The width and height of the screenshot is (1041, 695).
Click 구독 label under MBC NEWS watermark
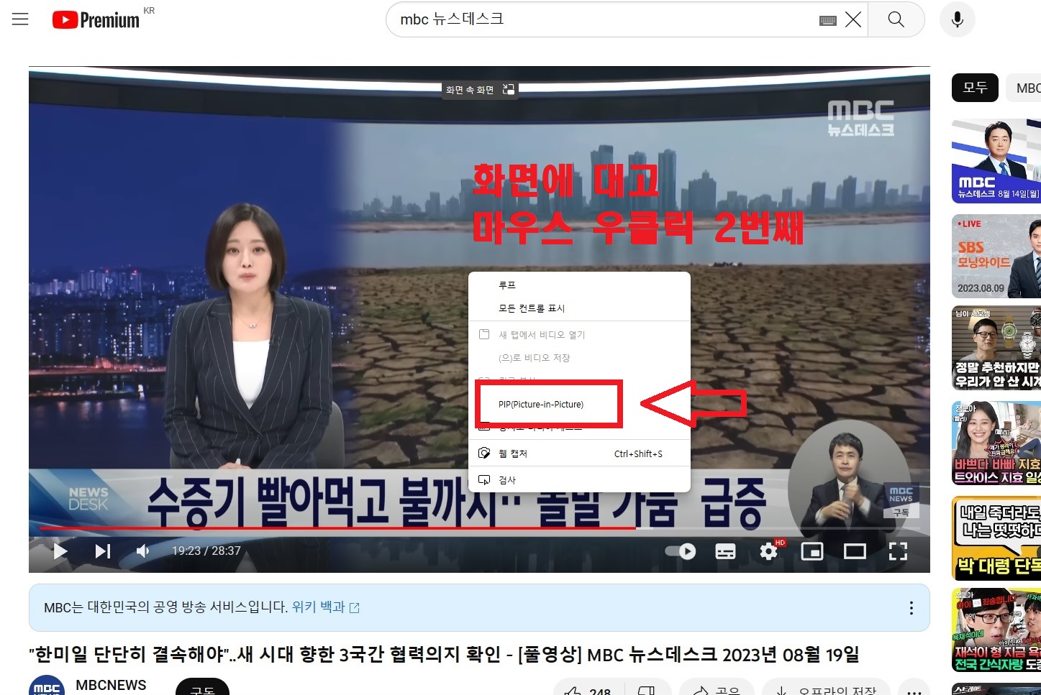(x=901, y=512)
